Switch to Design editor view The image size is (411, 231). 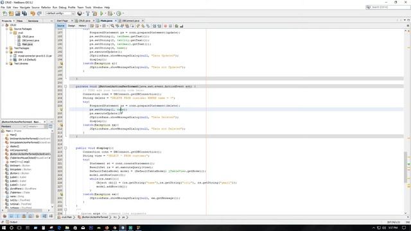(x=71, y=26)
